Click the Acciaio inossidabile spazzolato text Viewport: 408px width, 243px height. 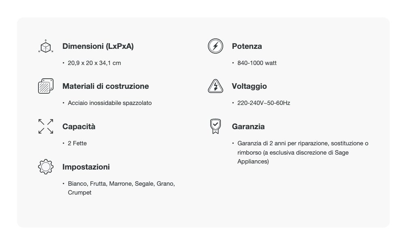pos(110,103)
